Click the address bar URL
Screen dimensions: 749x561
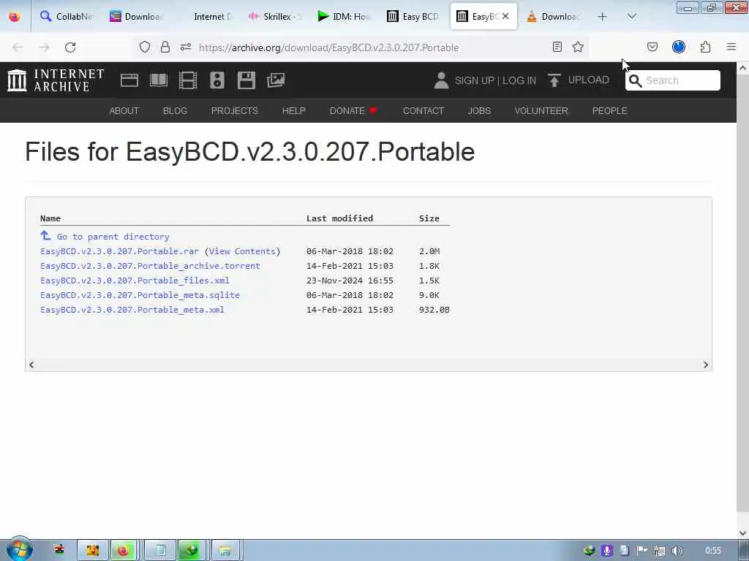[x=328, y=47]
